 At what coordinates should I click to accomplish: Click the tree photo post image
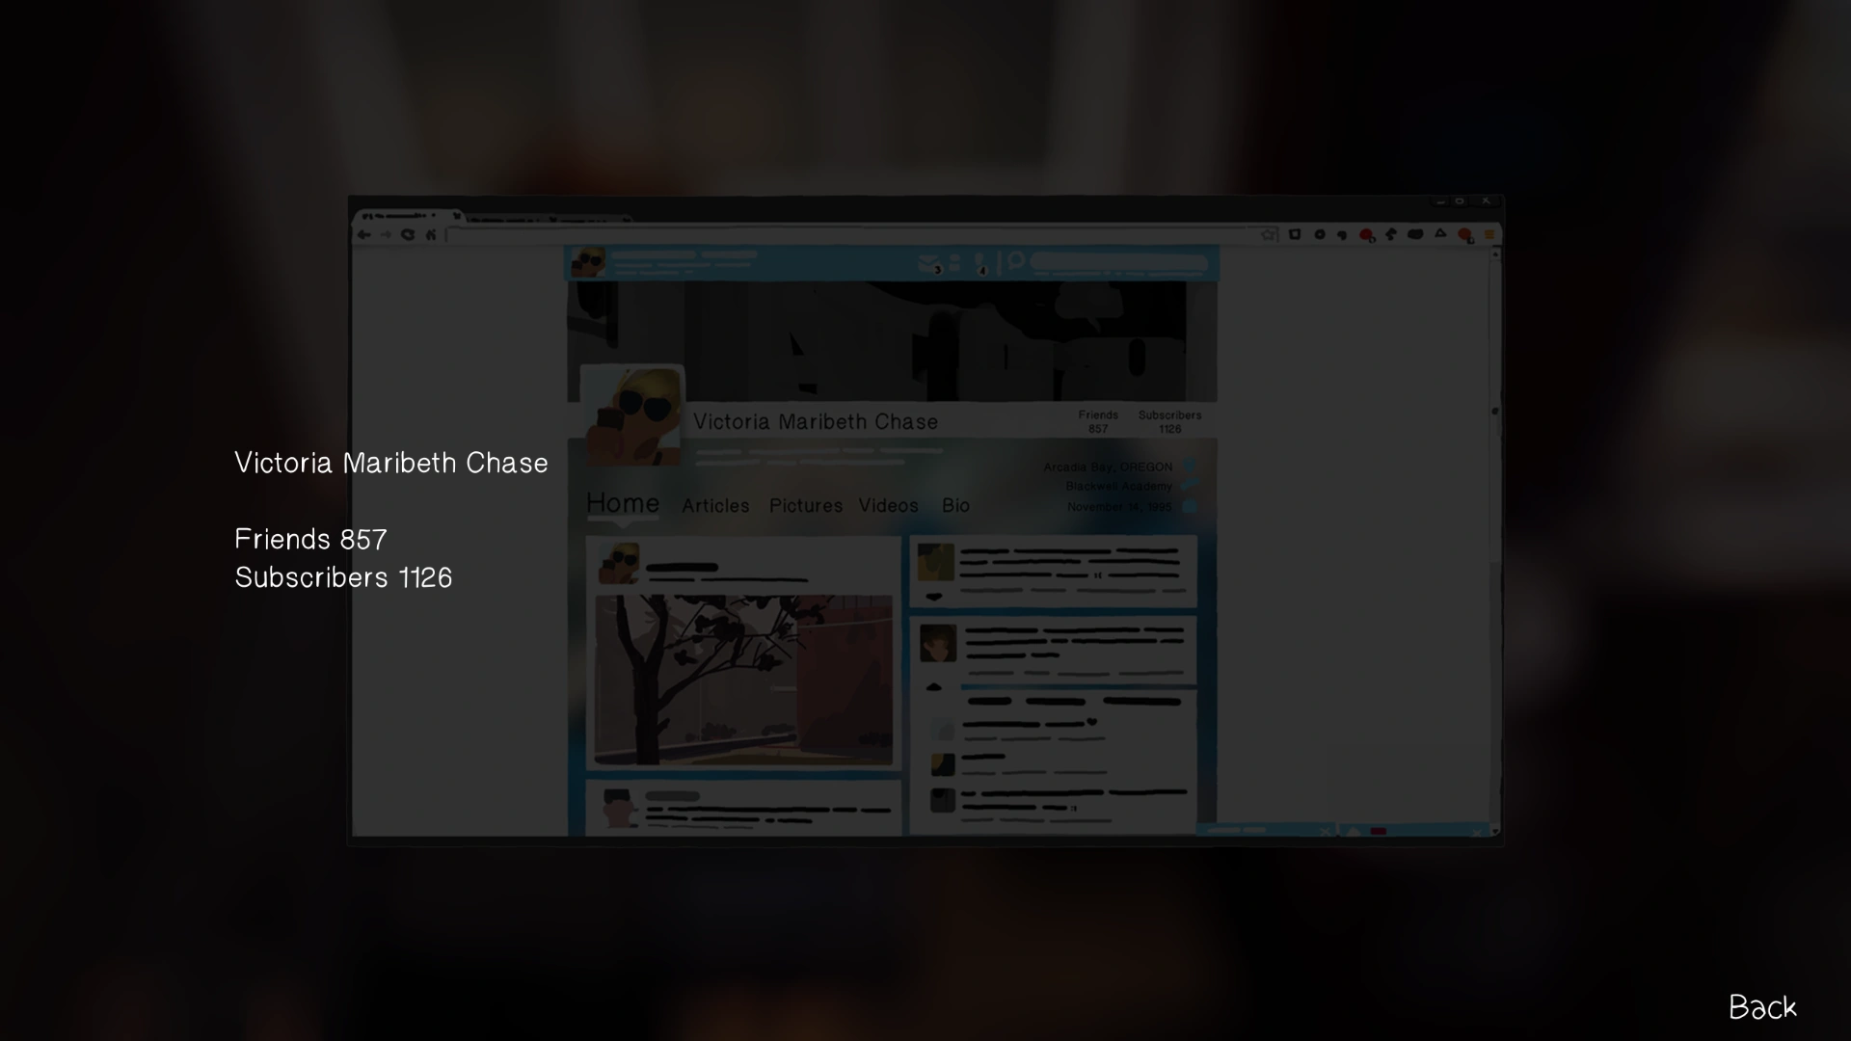pyautogui.click(x=743, y=680)
